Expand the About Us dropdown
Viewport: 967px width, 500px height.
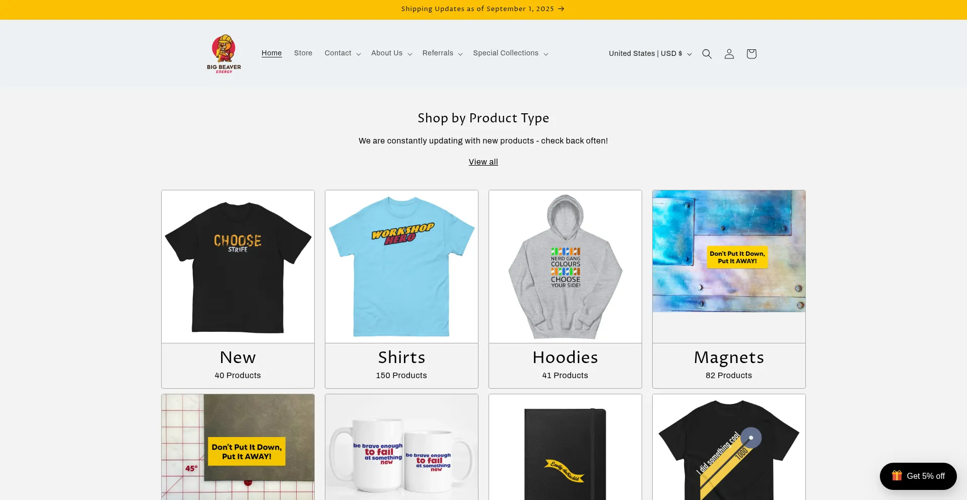tap(391, 53)
